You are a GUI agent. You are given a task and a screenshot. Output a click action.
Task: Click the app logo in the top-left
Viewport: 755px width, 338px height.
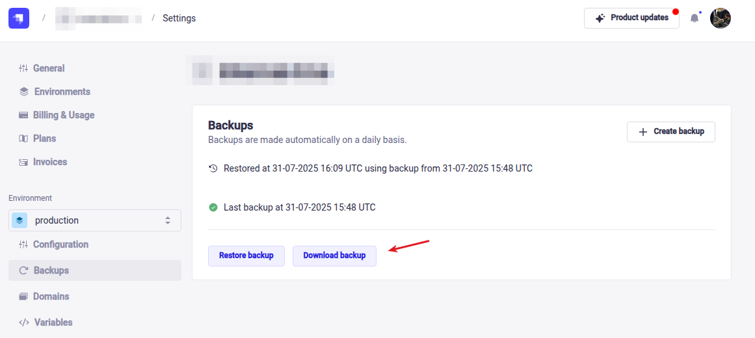[19, 18]
